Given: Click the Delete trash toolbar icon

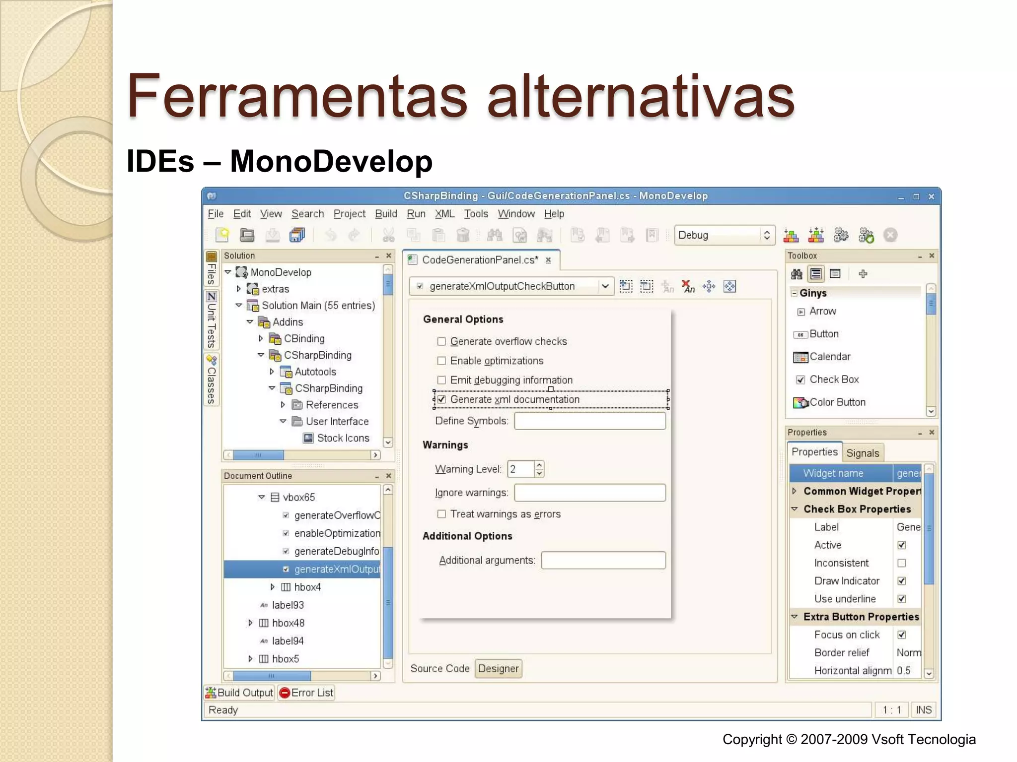Looking at the screenshot, I should tap(463, 235).
